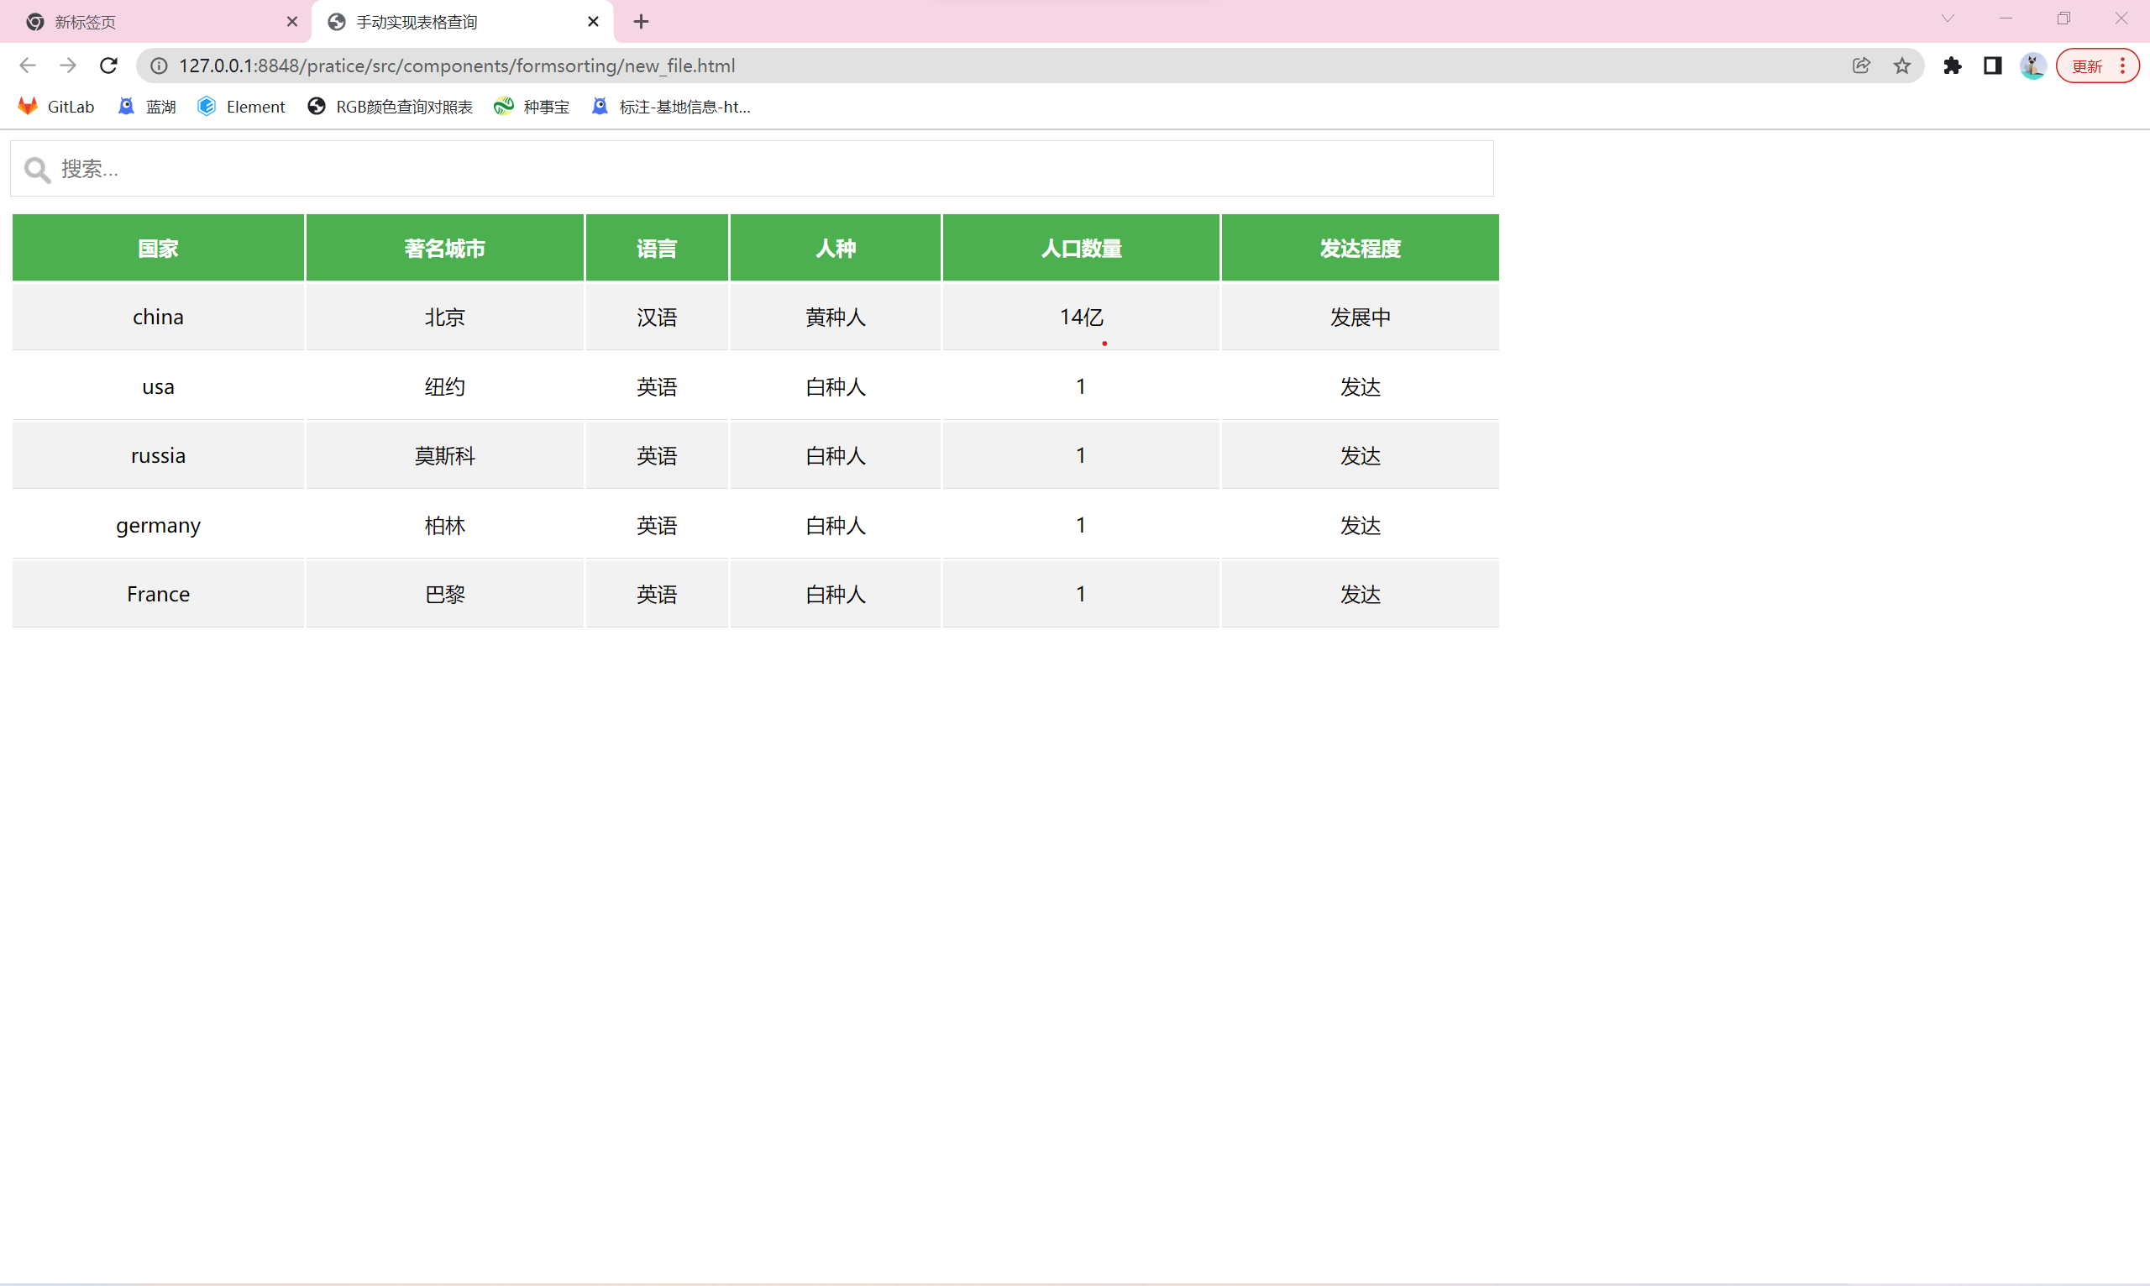Open GitLab bookmark
The image size is (2150, 1286).
click(x=56, y=107)
